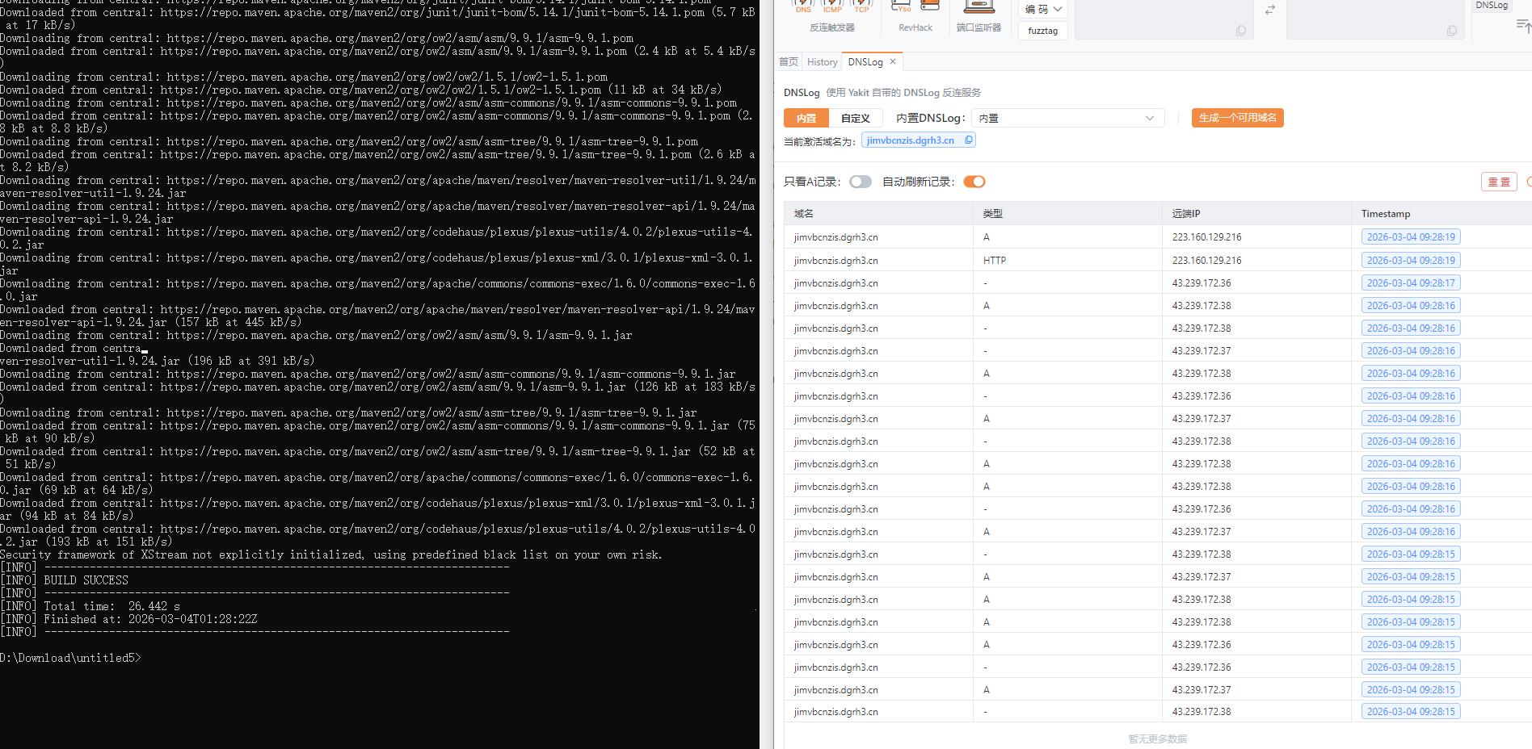Viewport: 1532px width, 749px height.
Task: Open the 内置DNSLog dropdown
Action: click(1067, 118)
